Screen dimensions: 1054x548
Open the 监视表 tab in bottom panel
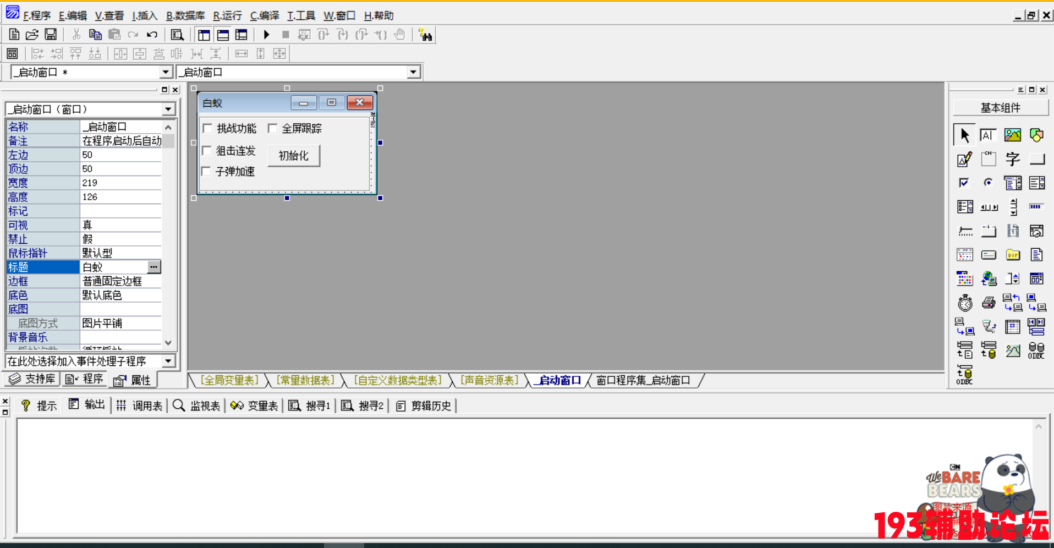tap(196, 405)
